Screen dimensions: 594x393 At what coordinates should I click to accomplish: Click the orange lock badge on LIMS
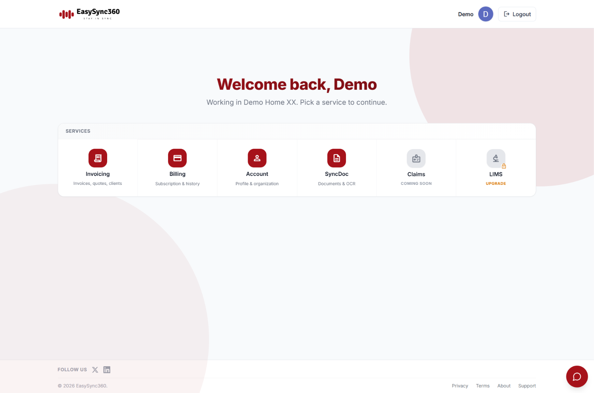pos(504,166)
